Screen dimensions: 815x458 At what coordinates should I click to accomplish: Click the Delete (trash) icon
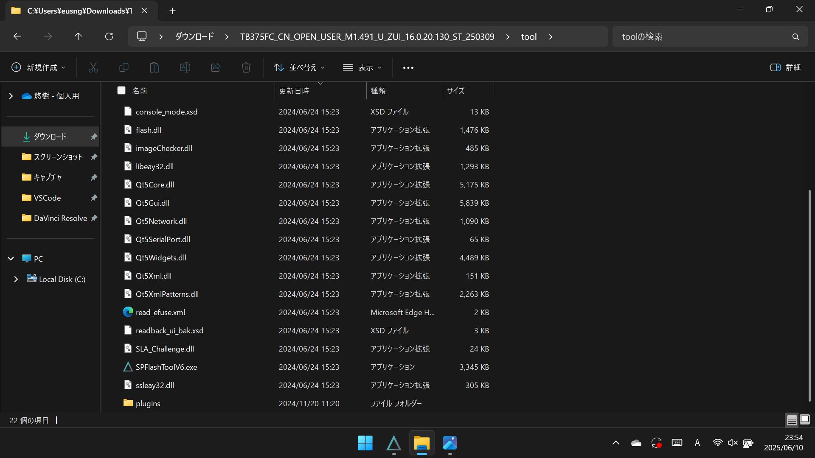[x=246, y=67]
